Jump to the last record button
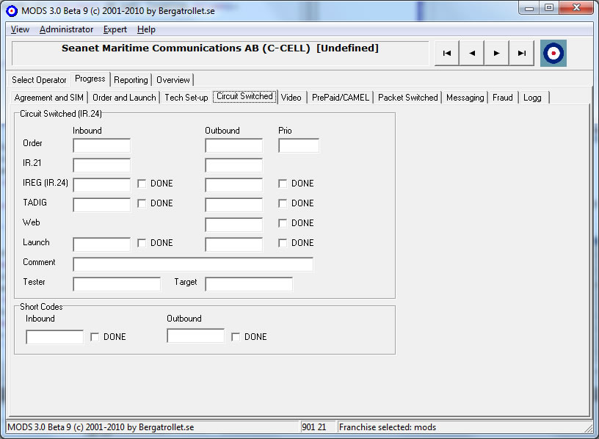This screenshot has width=599, height=439. (522, 53)
